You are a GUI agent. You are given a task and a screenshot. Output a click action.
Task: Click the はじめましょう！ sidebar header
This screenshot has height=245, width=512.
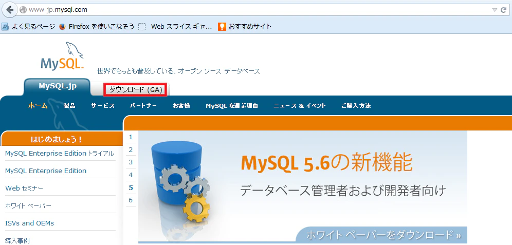61,139
